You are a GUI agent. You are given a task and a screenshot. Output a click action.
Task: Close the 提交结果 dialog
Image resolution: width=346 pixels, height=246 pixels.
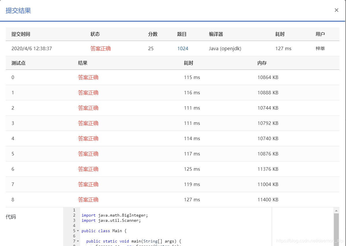[336, 10]
